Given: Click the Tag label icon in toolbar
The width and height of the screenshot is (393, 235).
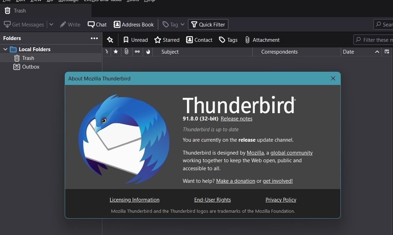Looking at the screenshot, I should 165,24.
